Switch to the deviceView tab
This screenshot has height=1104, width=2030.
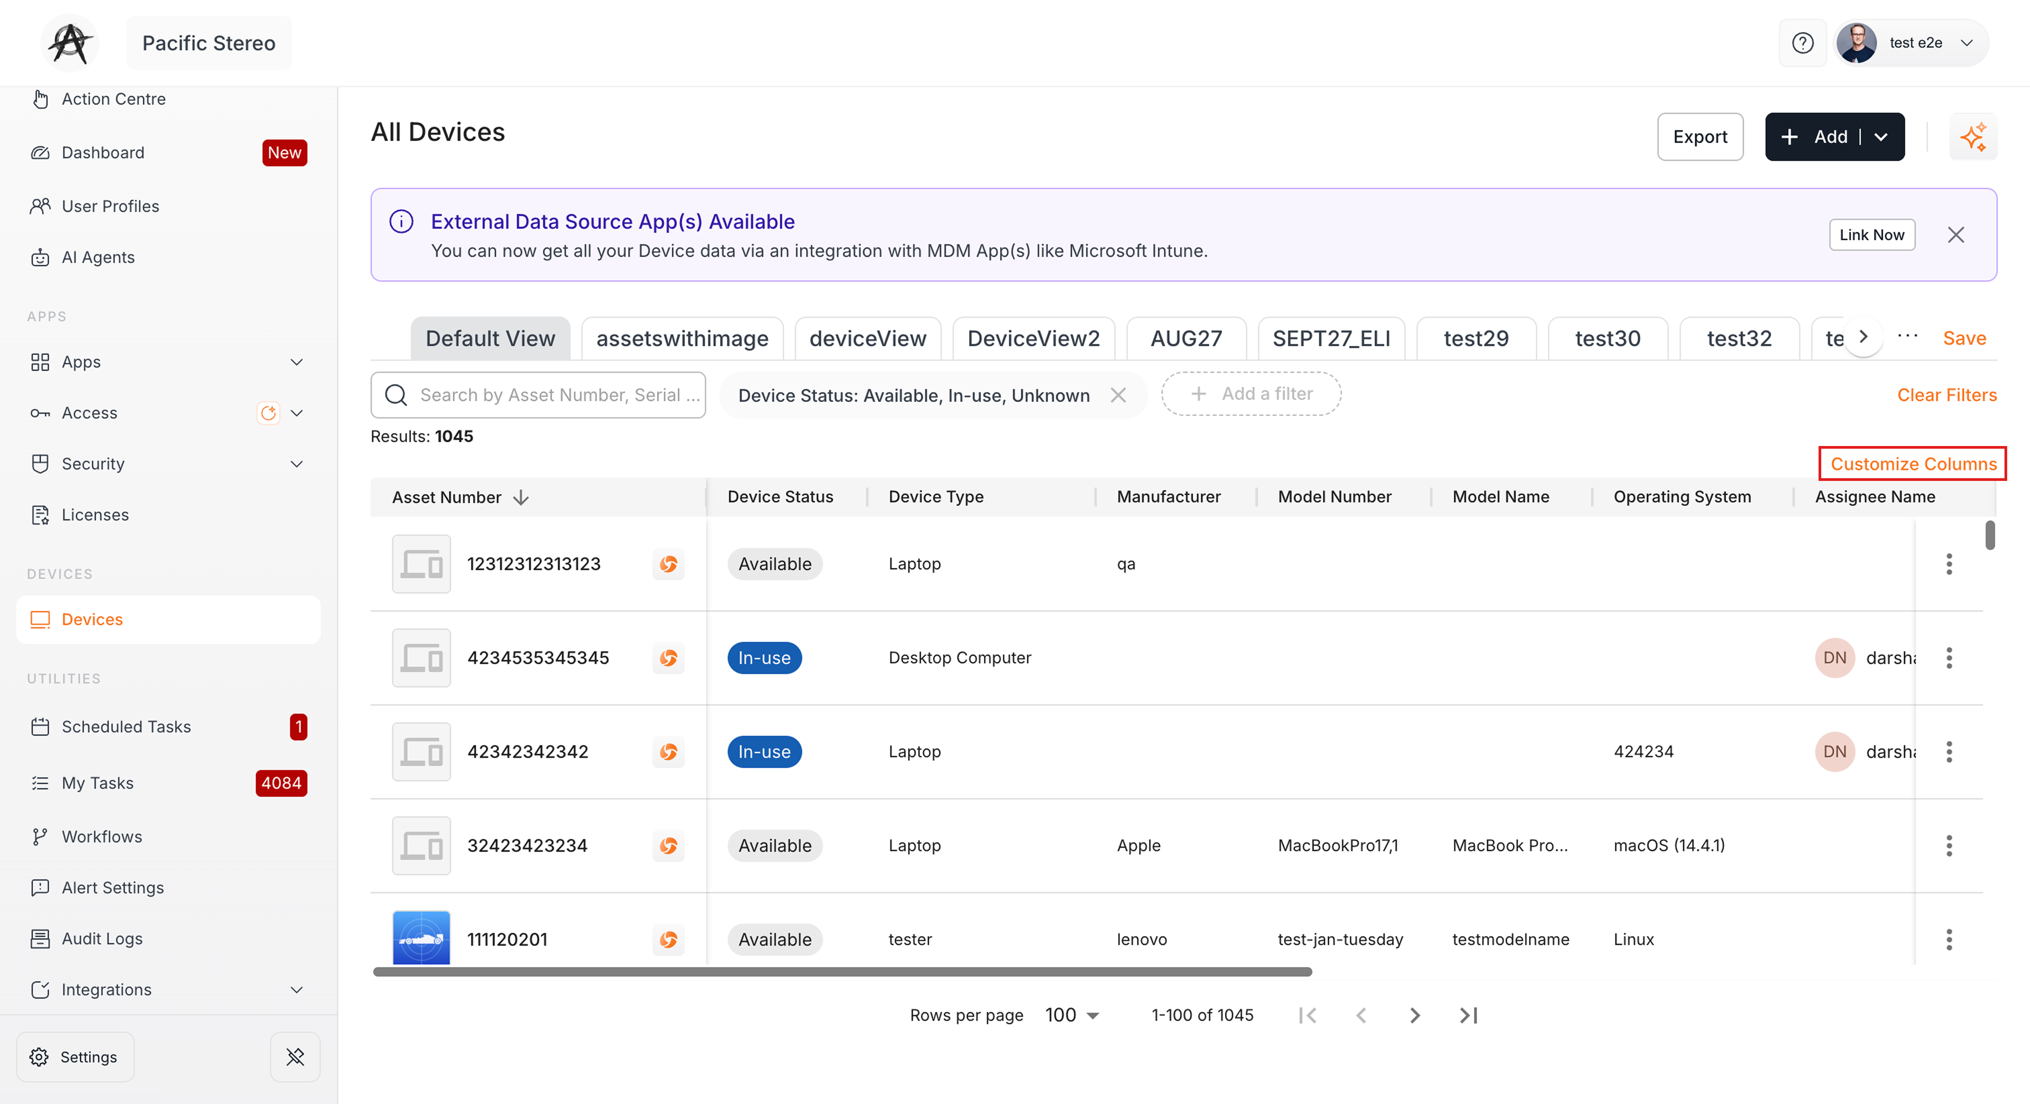(x=868, y=339)
